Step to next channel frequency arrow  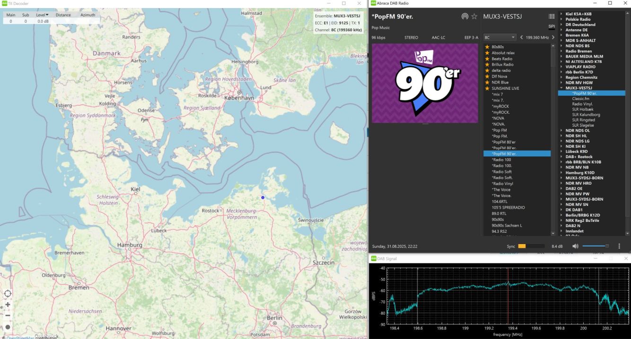553,37
